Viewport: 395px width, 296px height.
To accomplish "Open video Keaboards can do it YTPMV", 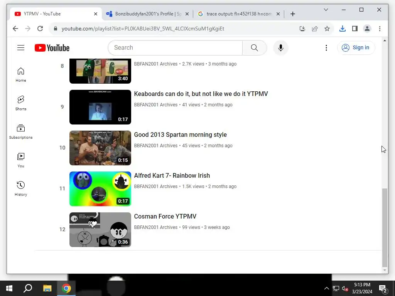I will (201, 94).
